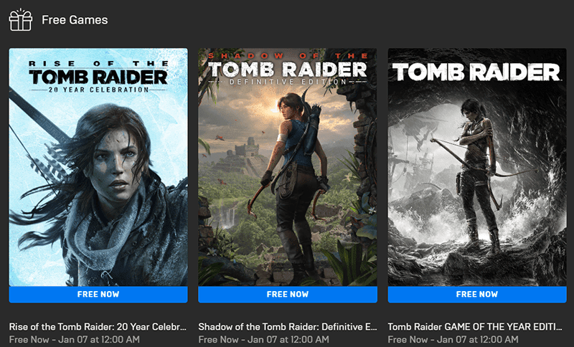Screen dimensions: 574x347
Task: Click the 20 Year Celebration subtitle on the cover
Action: click(98, 90)
